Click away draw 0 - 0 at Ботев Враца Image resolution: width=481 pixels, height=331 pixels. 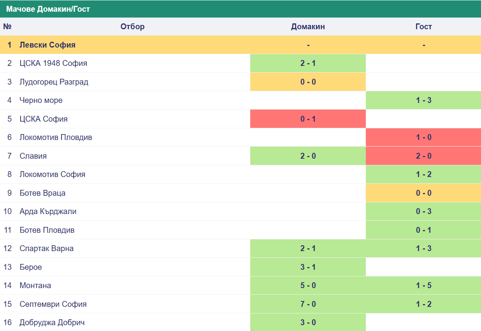(x=423, y=193)
